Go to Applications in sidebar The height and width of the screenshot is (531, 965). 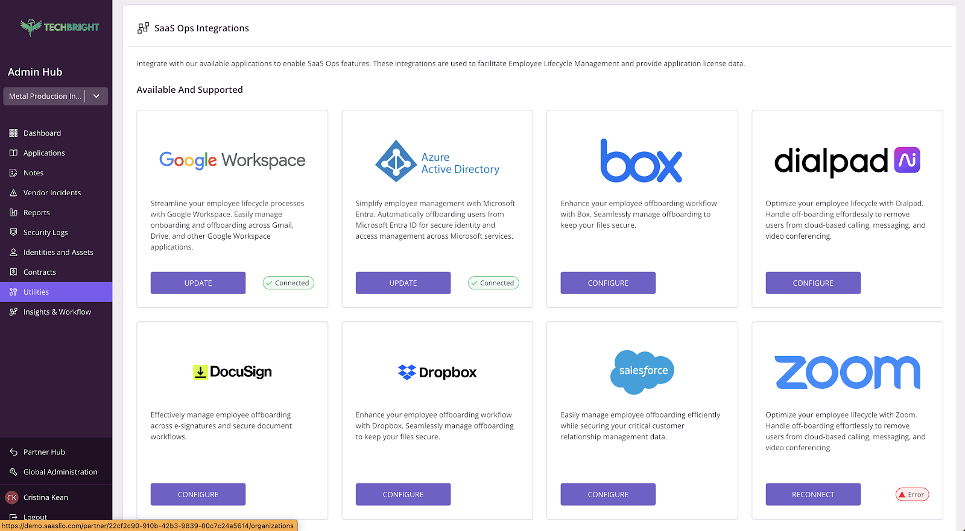[56, 153]
